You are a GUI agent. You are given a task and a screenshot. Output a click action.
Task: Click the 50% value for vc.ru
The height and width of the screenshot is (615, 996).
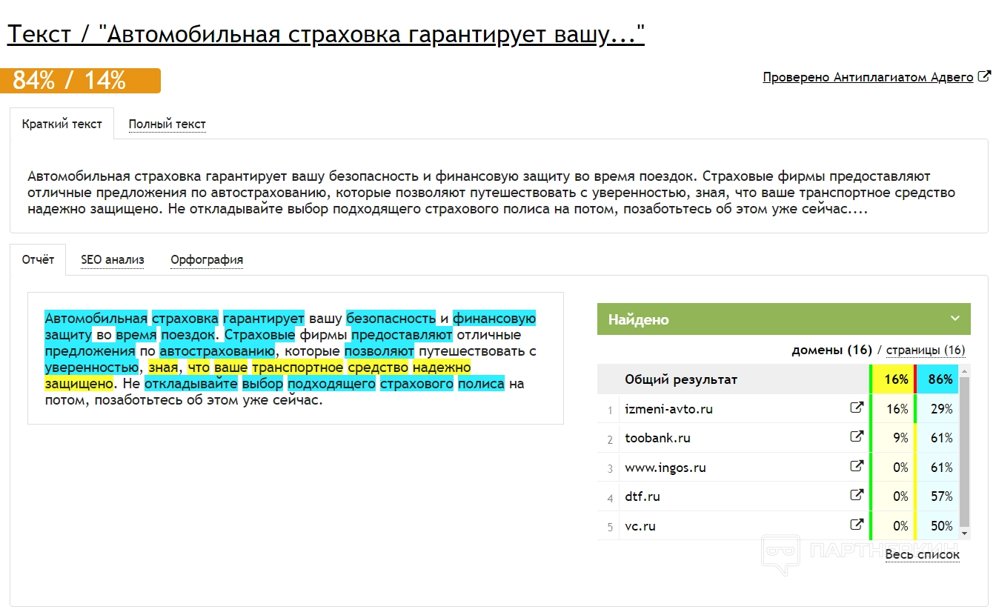coord(941,526)
